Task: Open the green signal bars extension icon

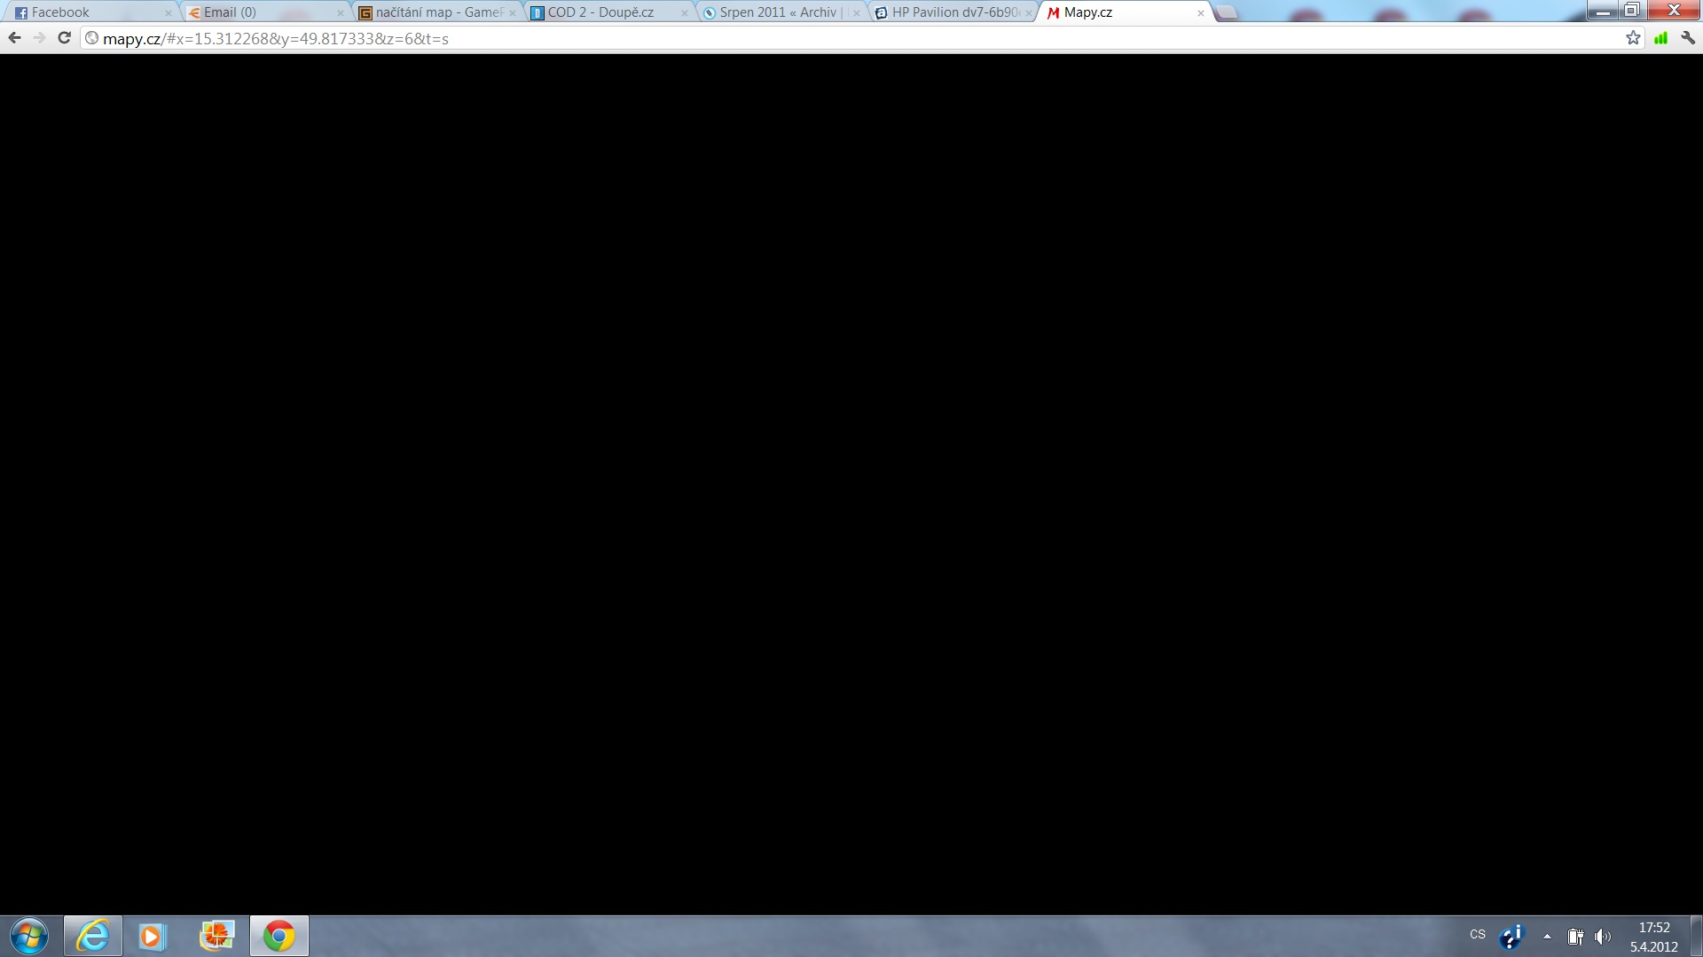Action: [x=1660, y=38]
